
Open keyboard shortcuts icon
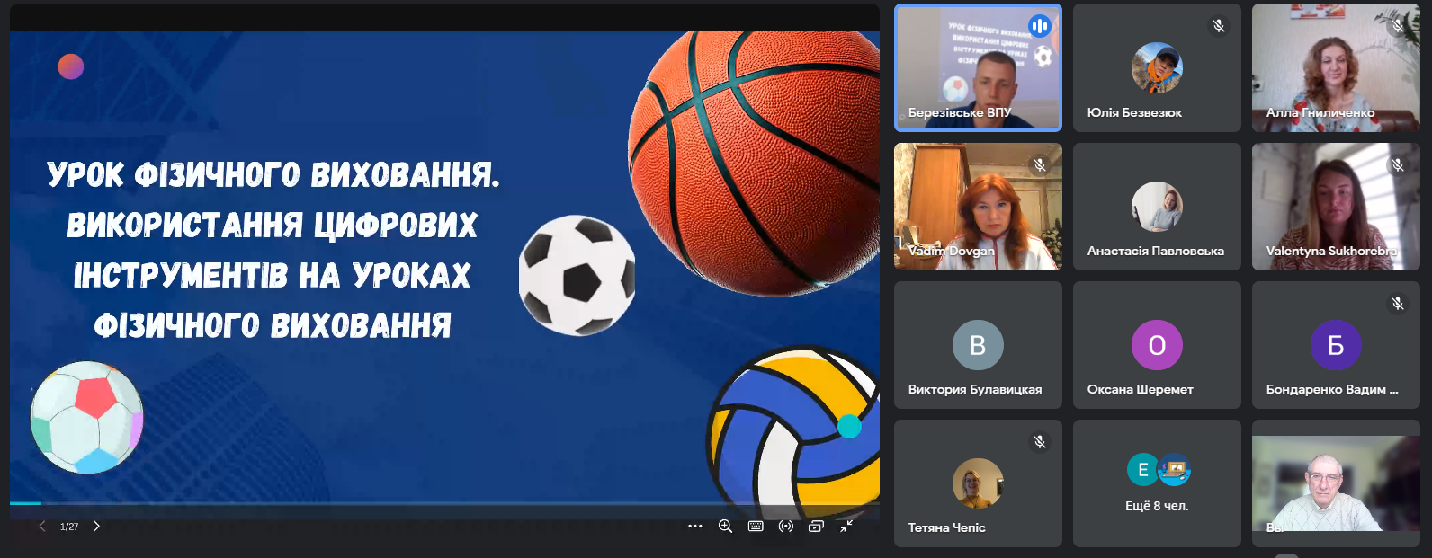[x=756, y=527]
